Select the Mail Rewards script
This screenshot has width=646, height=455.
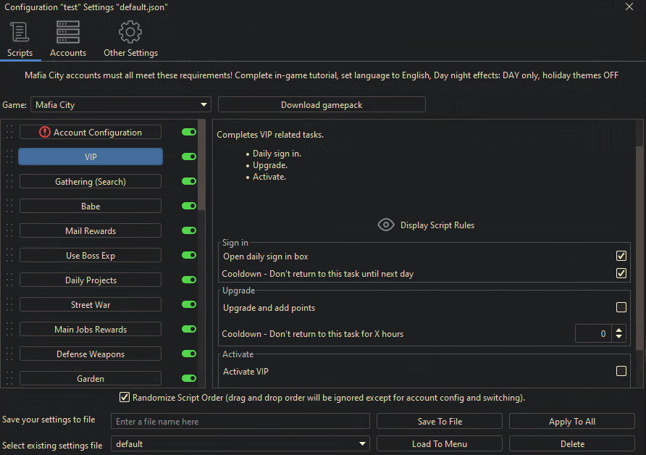pyautogui.click(x=91, y=230)
